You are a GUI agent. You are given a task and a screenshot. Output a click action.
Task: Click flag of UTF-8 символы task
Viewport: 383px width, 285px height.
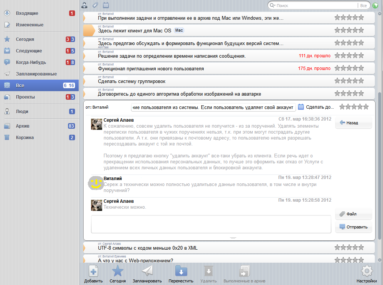pos(85,247)
